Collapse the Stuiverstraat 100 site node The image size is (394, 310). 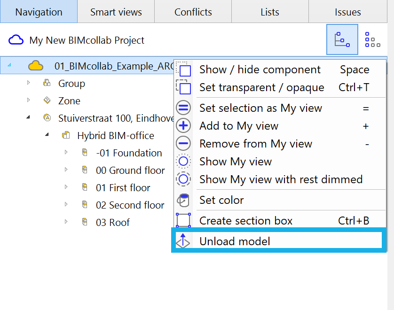[x=28, y=117]
